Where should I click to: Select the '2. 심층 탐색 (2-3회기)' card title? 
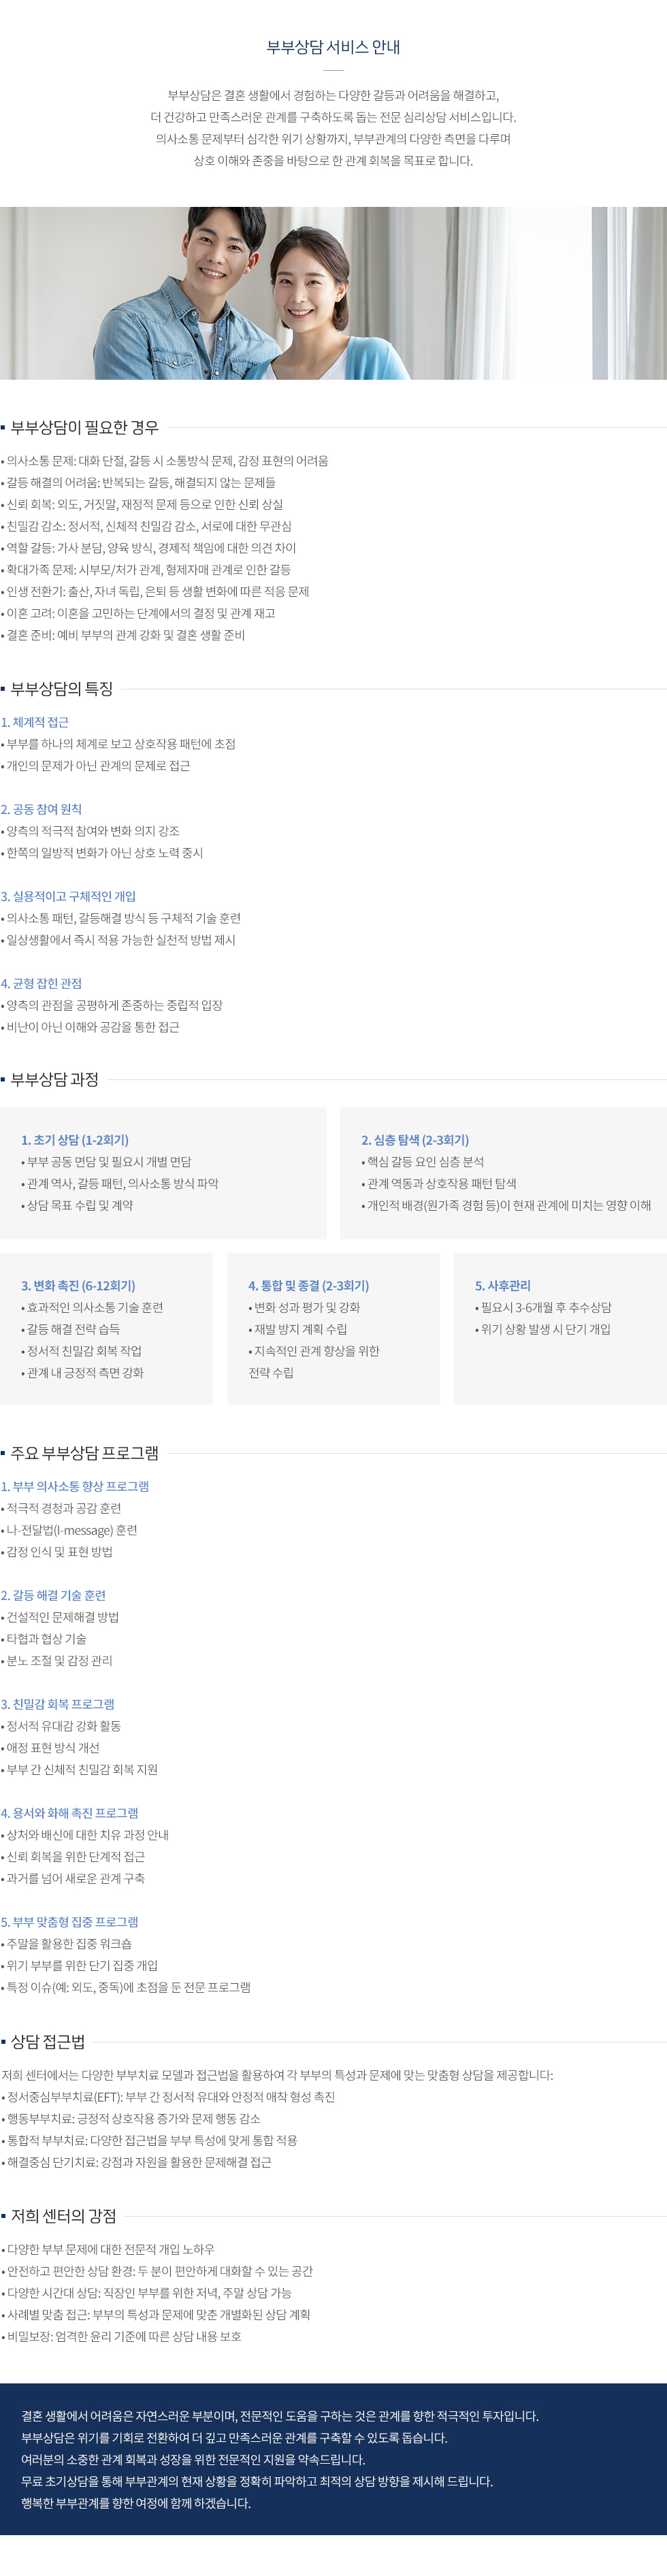[415, 1140]
